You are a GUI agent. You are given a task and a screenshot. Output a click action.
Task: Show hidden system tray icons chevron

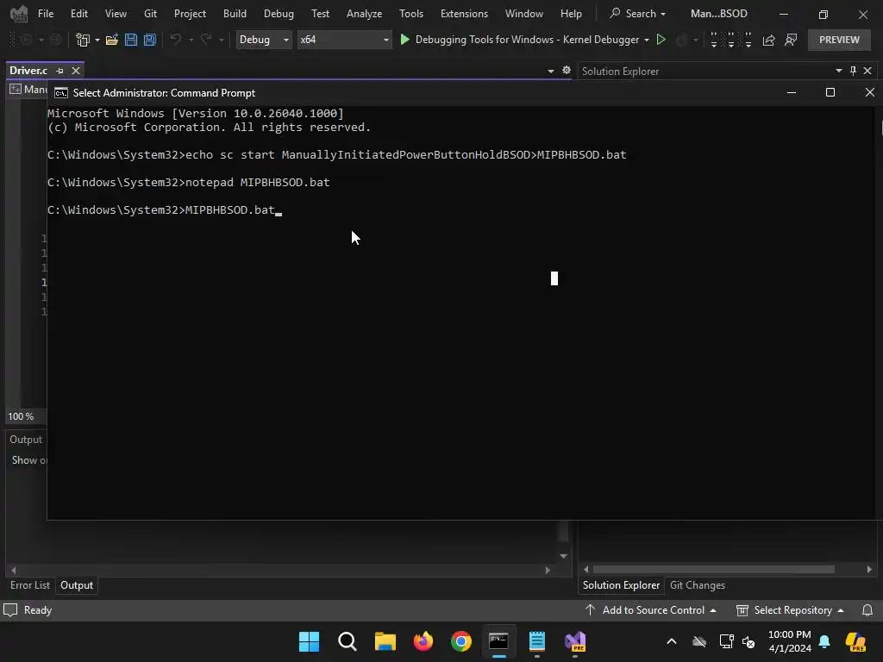point(671,641)
